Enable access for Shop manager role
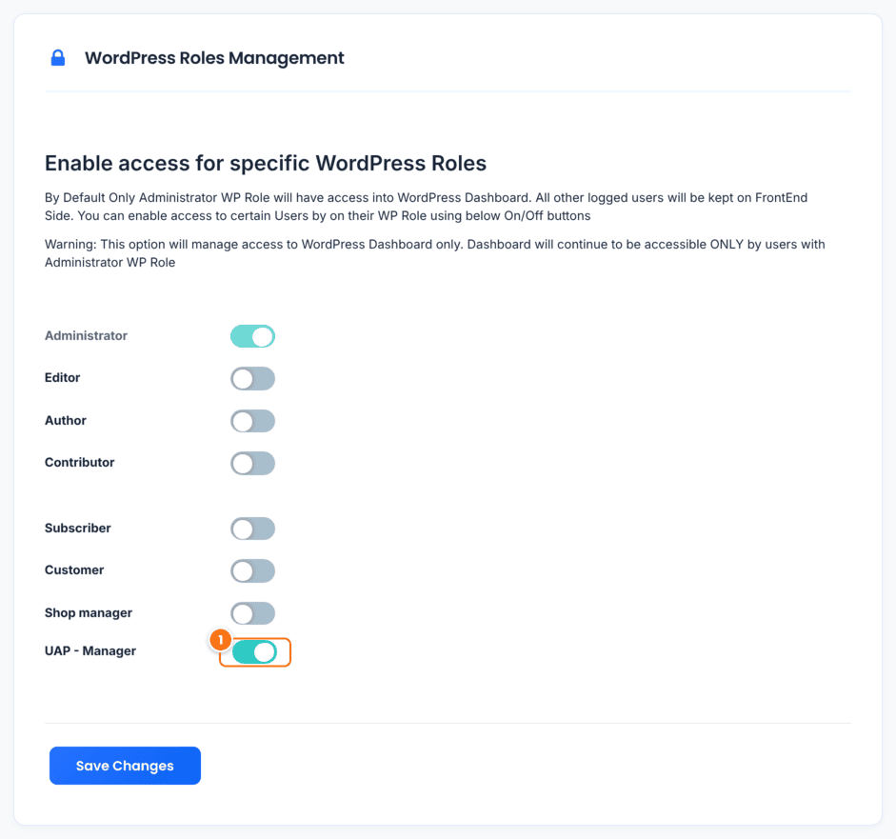Screen dimensions: 896x839 [252, 613]
